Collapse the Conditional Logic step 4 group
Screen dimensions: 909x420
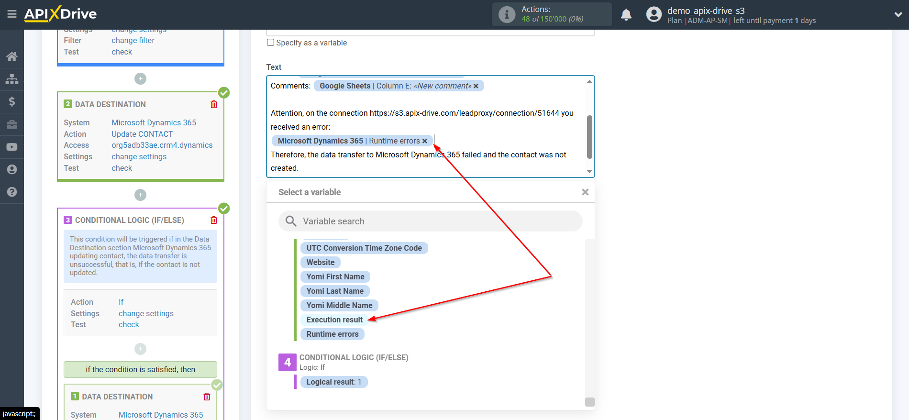288,362
